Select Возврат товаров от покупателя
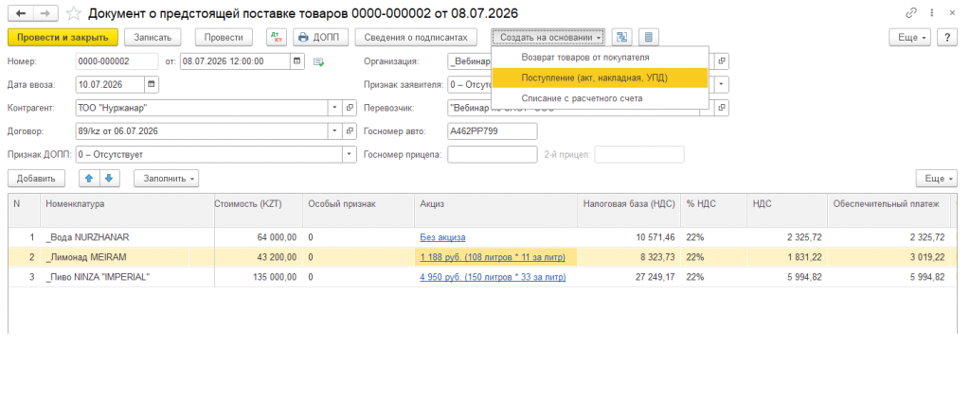The height and width of the screenshot is (398, 970). tap(600, 58)
